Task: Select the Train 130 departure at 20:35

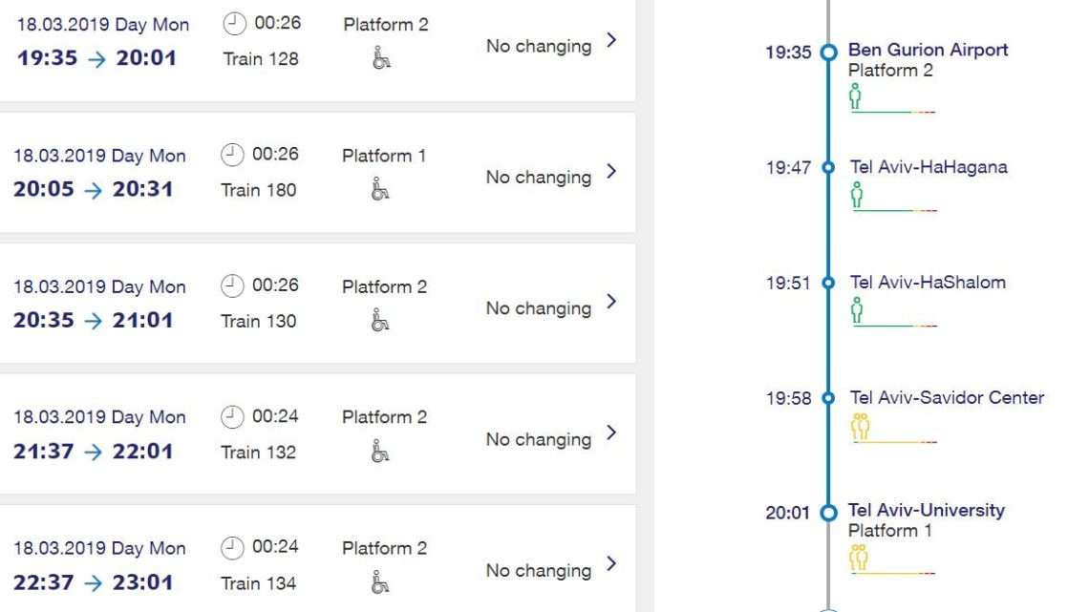Action: (x=317, y=304)
